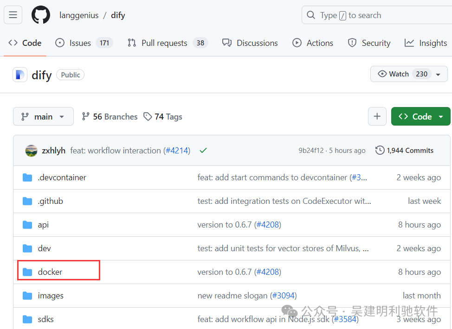The width and height of the screenshot is (452, 329).
Task: Click the zxhlyh user avatar
Action: click(x=31, y=151)
